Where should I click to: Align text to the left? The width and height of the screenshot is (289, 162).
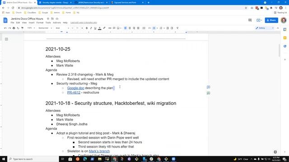[126, 28]
